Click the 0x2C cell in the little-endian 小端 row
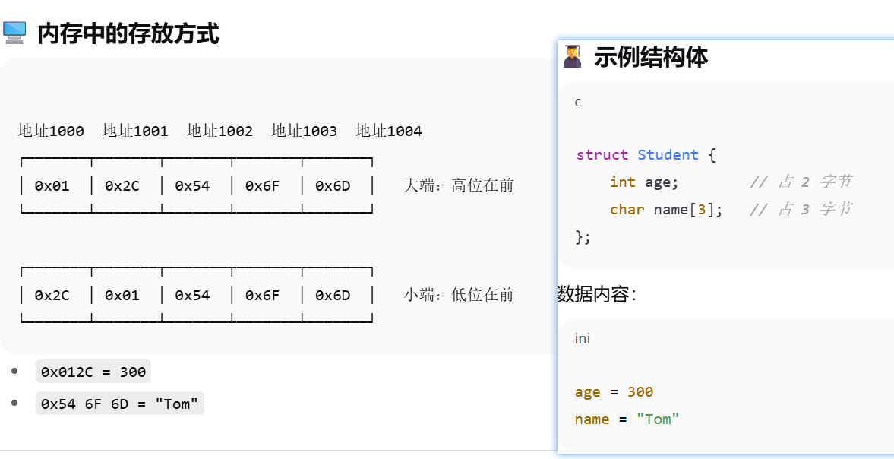The height and width of the screenshot is (459, 894). coord(52,296)
